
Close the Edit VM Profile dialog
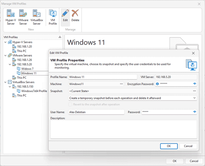click(x=193, y=53)
